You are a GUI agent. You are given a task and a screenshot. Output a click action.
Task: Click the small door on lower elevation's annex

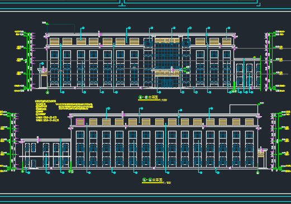click(34, 164)
